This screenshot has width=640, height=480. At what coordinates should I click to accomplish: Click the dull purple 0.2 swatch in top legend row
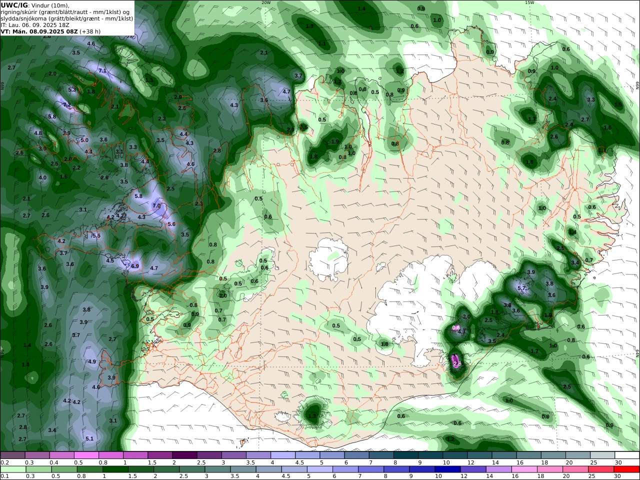click(12, 455)
